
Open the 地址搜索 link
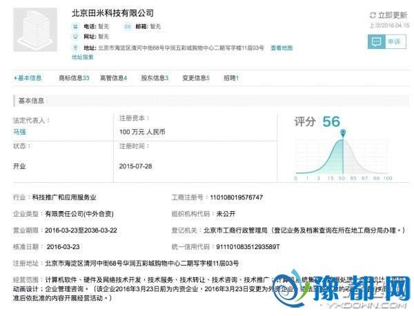coord(83,57)
